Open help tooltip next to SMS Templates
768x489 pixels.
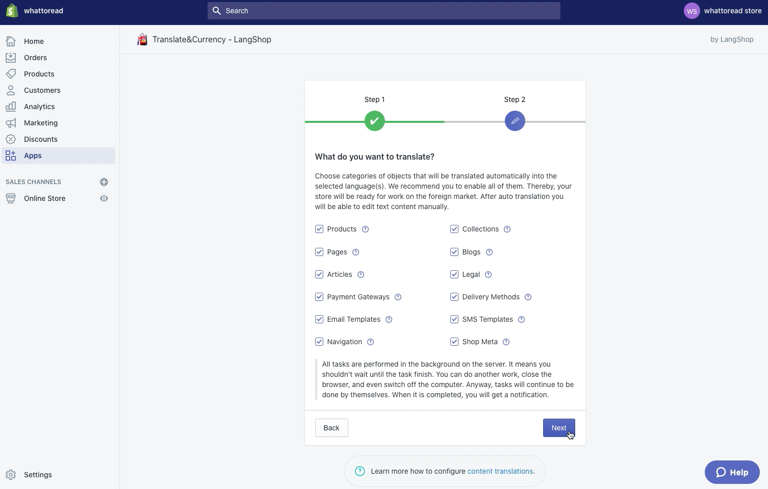tap(522, 320)
